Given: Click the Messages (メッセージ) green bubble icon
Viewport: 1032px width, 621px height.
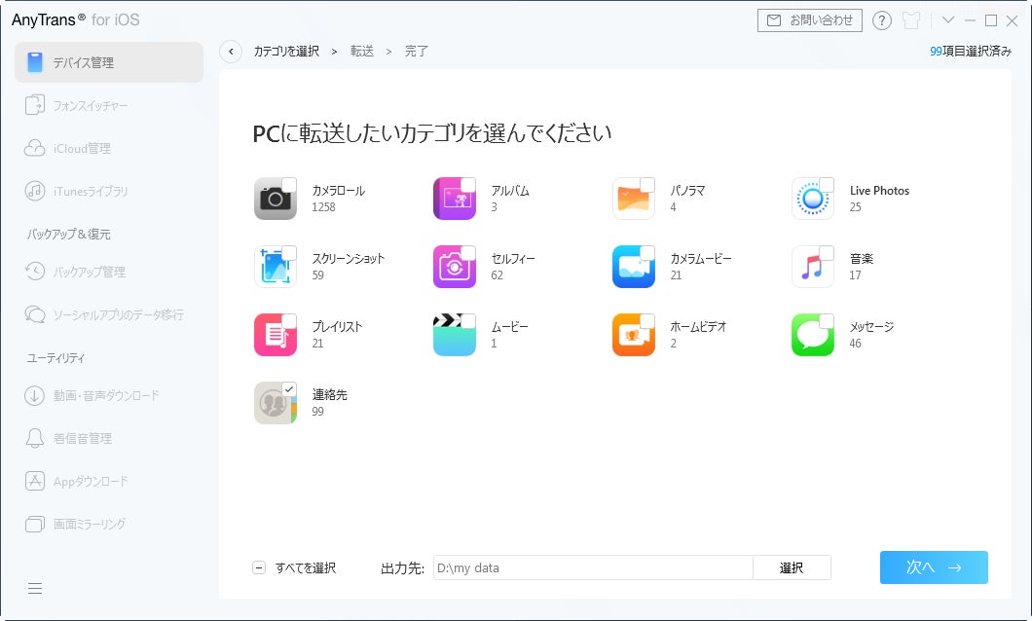Looking at the screenshot, I should pos(812,335).
